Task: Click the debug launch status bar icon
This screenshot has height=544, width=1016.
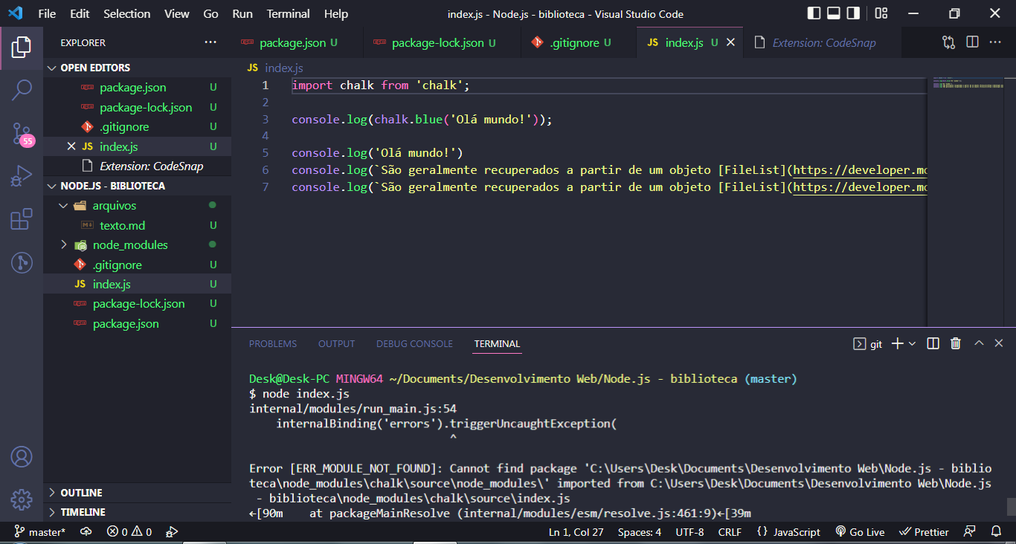Action: [171, 532]
